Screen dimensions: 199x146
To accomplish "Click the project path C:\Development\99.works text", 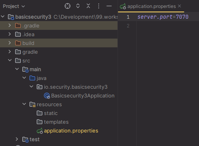I will point(86,17).
